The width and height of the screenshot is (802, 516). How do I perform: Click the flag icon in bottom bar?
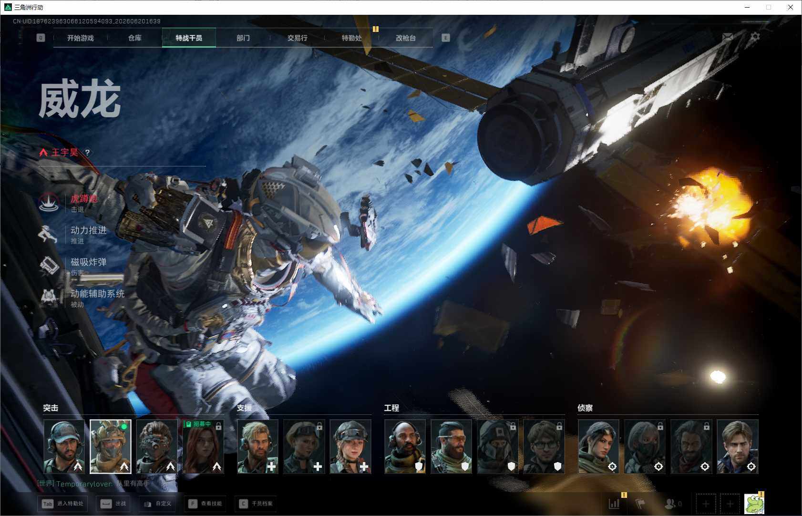tap(640, 504)
